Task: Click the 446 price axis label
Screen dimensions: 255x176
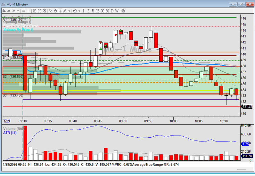Action: (x=243, y=19)
